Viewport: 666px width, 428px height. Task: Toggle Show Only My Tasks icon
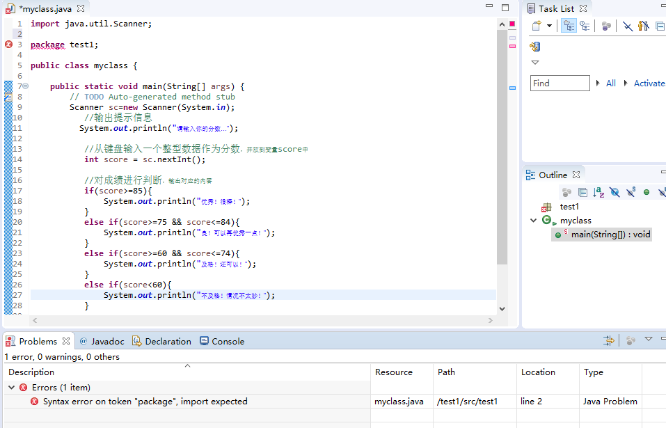(x=644, y=26)
